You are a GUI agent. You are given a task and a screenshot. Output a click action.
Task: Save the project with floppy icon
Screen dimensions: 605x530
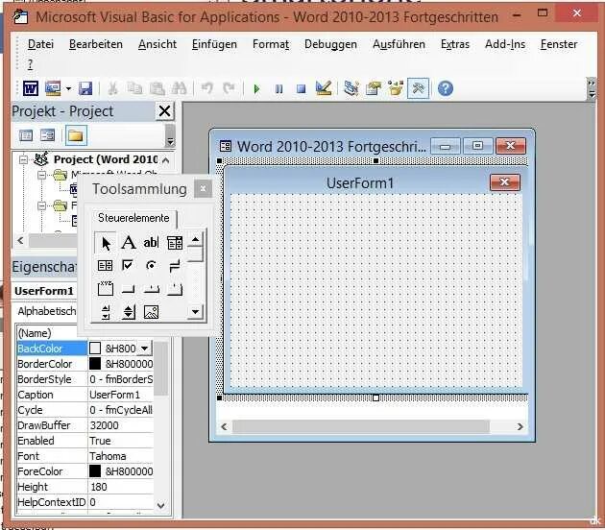pos(85,88)
